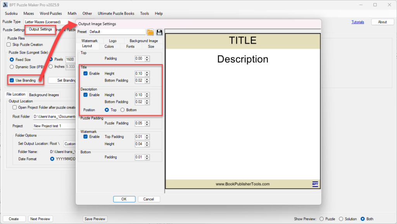397x224 pixels.
Task: Click the Save Preview button
Action: click(95, 219)
